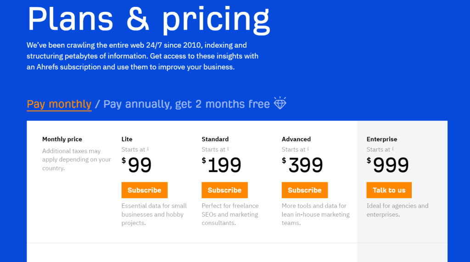470x262 pixels.
Task: Select Pay annually, get 2 months free
Action: (x=186, y=104)
